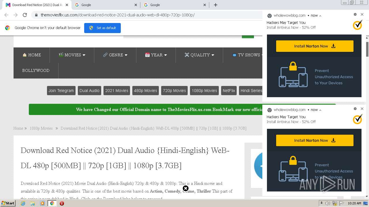Click the Download Red Notice article heading
Viewport: 369px width, 207px height.
[125, 158]
